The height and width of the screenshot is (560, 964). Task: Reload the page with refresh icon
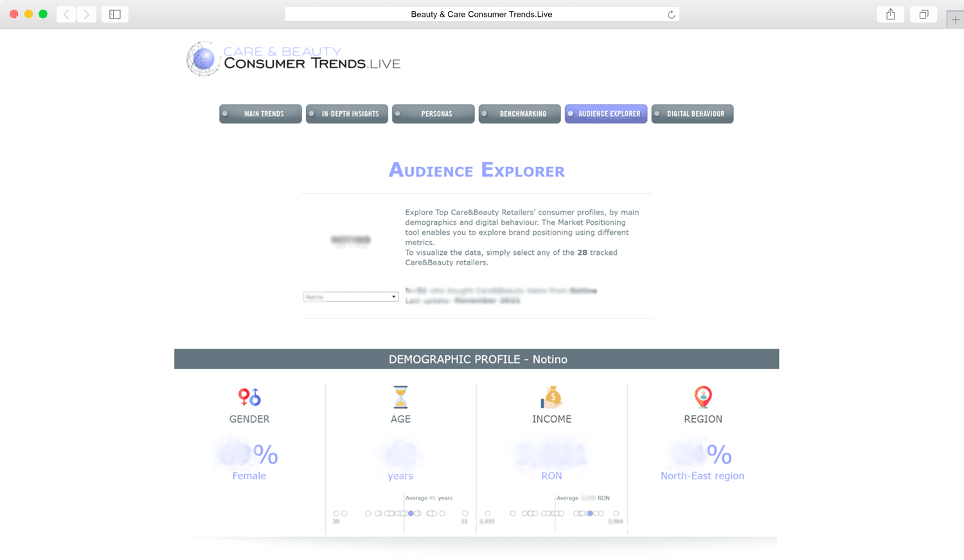point(671,14)
